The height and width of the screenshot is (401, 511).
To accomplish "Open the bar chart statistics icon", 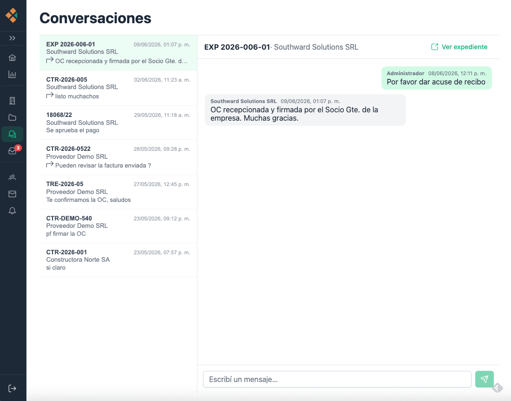I will [12, 74].
